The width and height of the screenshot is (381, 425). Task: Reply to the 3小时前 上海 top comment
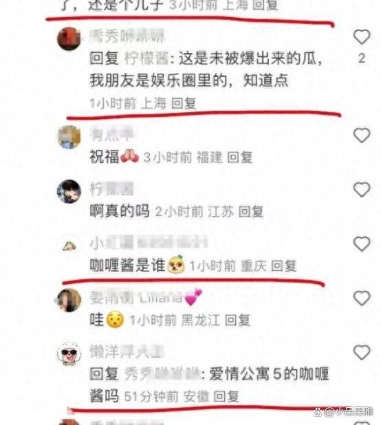coord(265,5)
